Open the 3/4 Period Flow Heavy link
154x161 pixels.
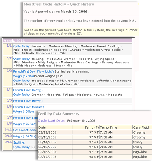click(28, 90)
